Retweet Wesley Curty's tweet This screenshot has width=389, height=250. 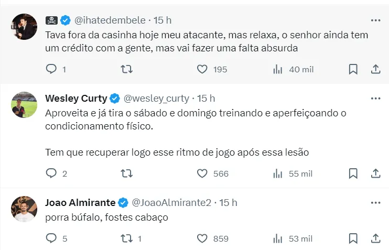pos(127,173)
